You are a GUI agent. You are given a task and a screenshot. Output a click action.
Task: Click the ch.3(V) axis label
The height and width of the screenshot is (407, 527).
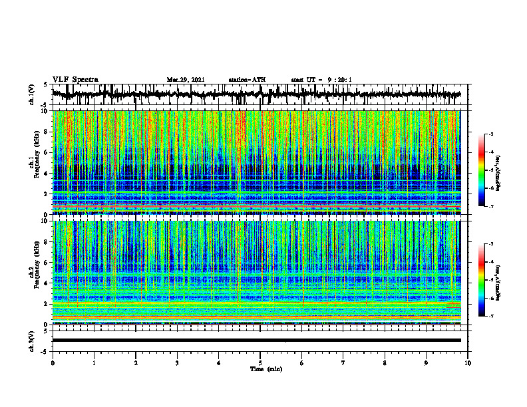(x=32, y=341)
